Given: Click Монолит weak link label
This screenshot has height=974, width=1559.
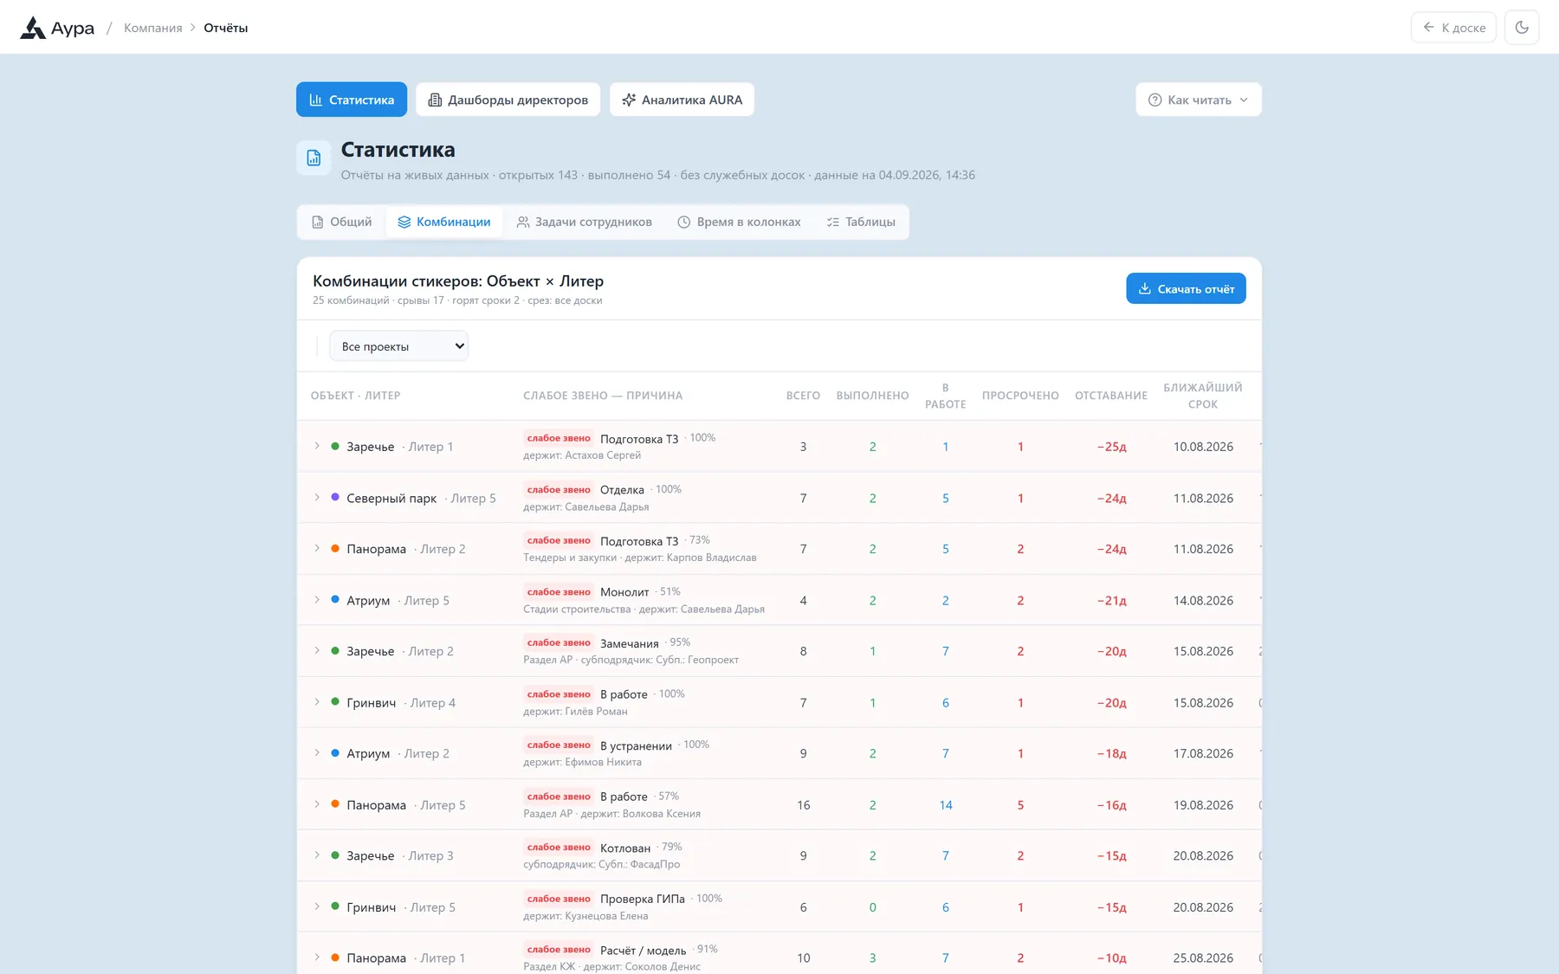Looking at the screenshot, I should point(624,592).
